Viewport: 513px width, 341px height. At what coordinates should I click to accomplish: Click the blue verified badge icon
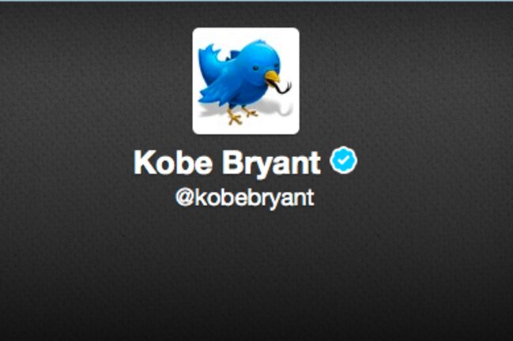pos(343,159)
